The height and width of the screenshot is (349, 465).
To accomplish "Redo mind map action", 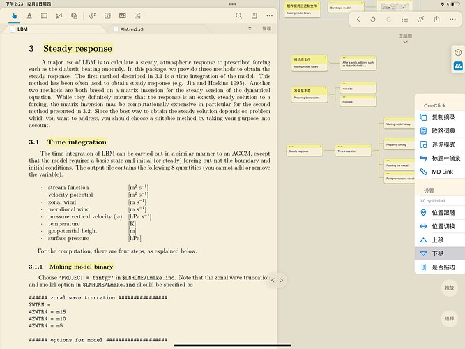I will [x=389, y=20].
